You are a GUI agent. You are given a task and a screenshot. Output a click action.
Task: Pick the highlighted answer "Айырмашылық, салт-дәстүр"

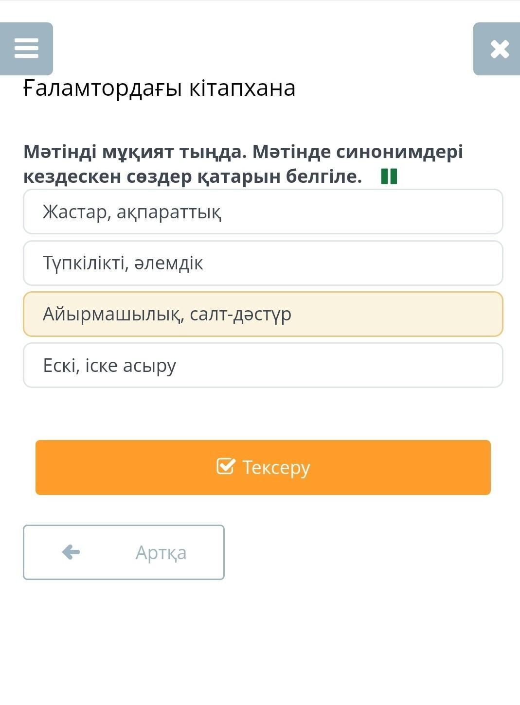coord(263,314)
